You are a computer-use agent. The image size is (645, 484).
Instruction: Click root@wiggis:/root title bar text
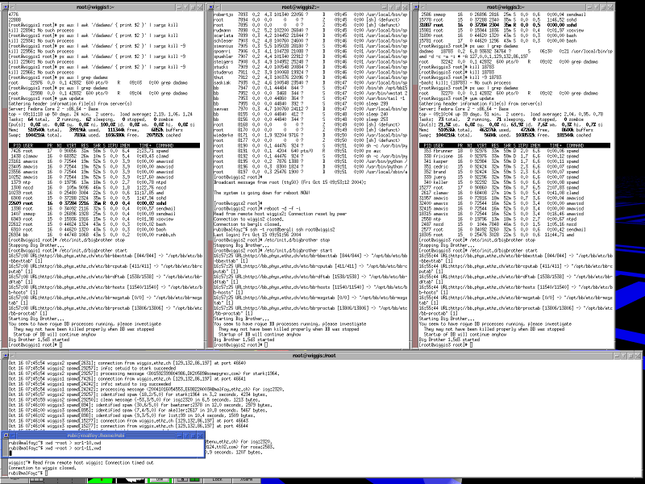(314, 355)
